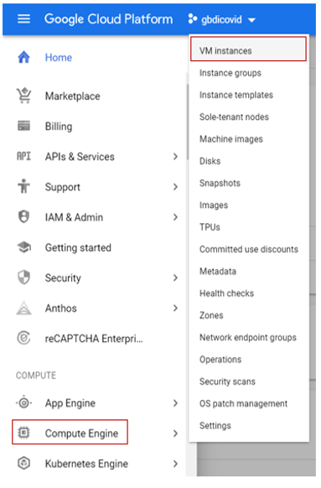The image size is (321, 488).
Task: Expand the Security submenu chevron
Action: 176,278
